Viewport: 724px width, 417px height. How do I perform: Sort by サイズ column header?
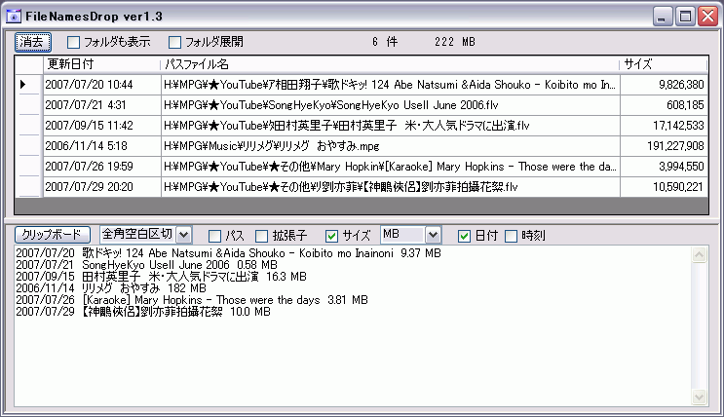click(x=663, y=63)
